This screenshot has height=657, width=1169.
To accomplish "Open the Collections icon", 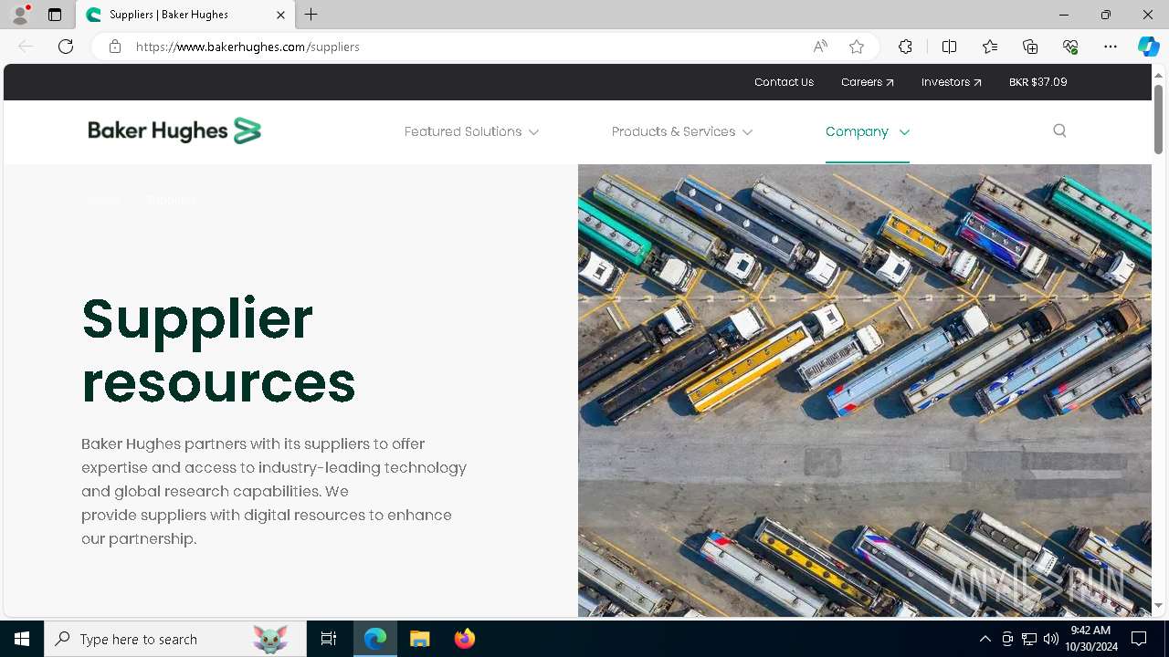I will [x=1030, y=47].
